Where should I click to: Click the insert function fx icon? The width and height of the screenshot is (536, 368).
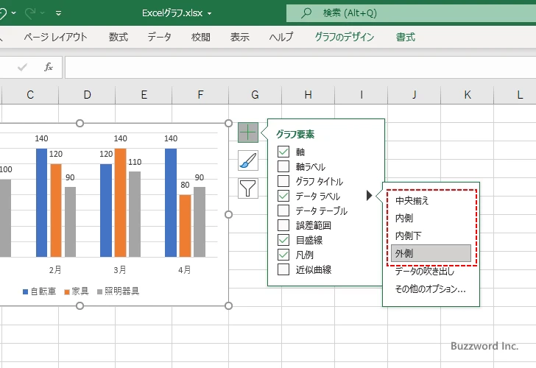49,67
